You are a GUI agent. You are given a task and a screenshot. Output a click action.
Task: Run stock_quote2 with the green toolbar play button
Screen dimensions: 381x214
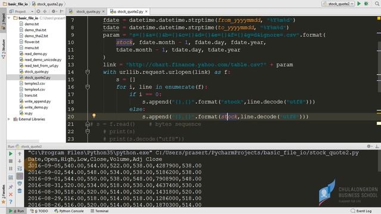[x=358, y=4]
